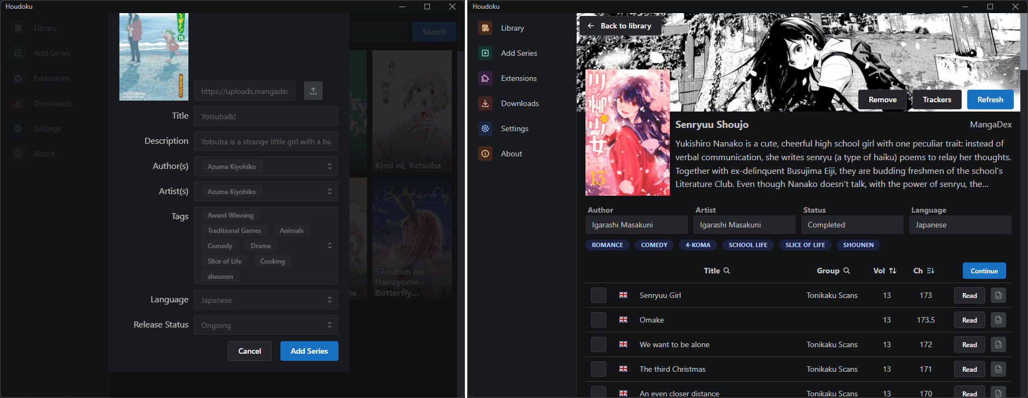
Task: Click the upload cover image icon button
Action: (x=313, y=91)
